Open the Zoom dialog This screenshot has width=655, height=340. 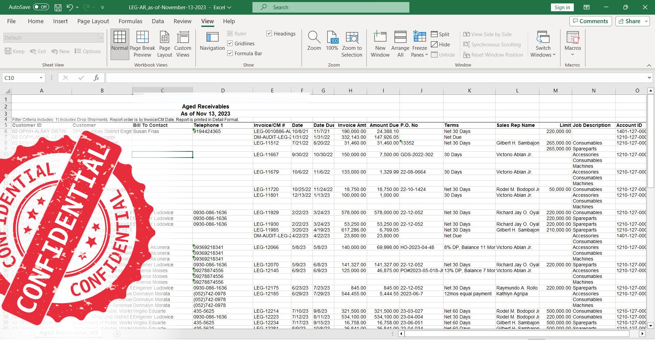[314, 41]
